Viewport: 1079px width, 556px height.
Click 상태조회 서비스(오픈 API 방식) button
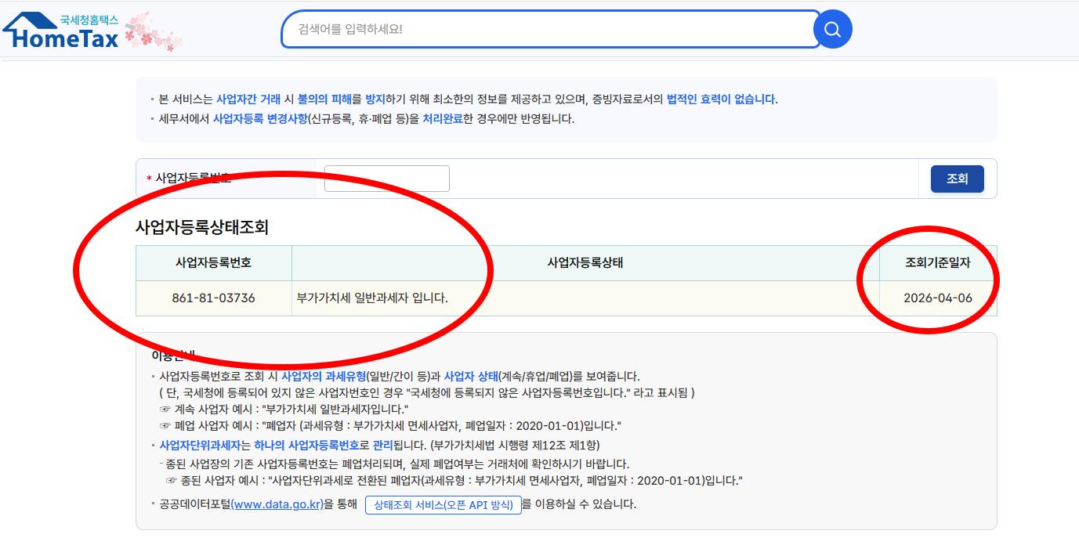(x=444, y=504)
